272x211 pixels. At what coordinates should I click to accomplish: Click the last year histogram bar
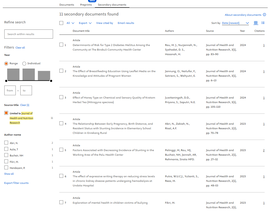pyautogui.click(x=44, y=76)
